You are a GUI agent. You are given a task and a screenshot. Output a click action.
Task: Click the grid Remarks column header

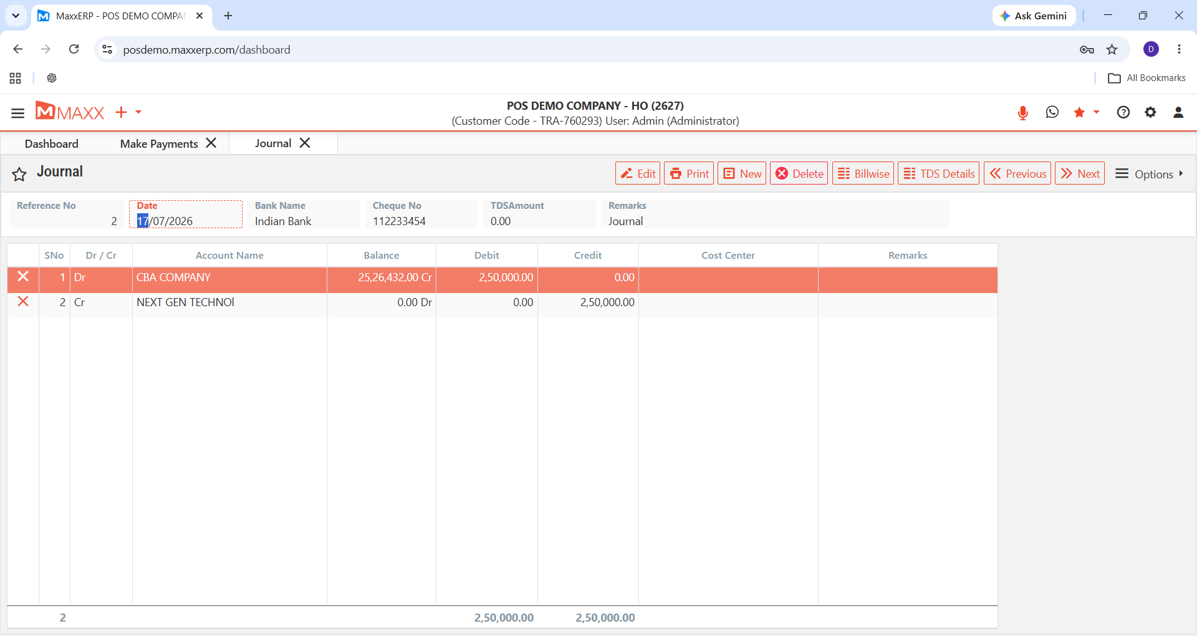click(x=908, y=256)
